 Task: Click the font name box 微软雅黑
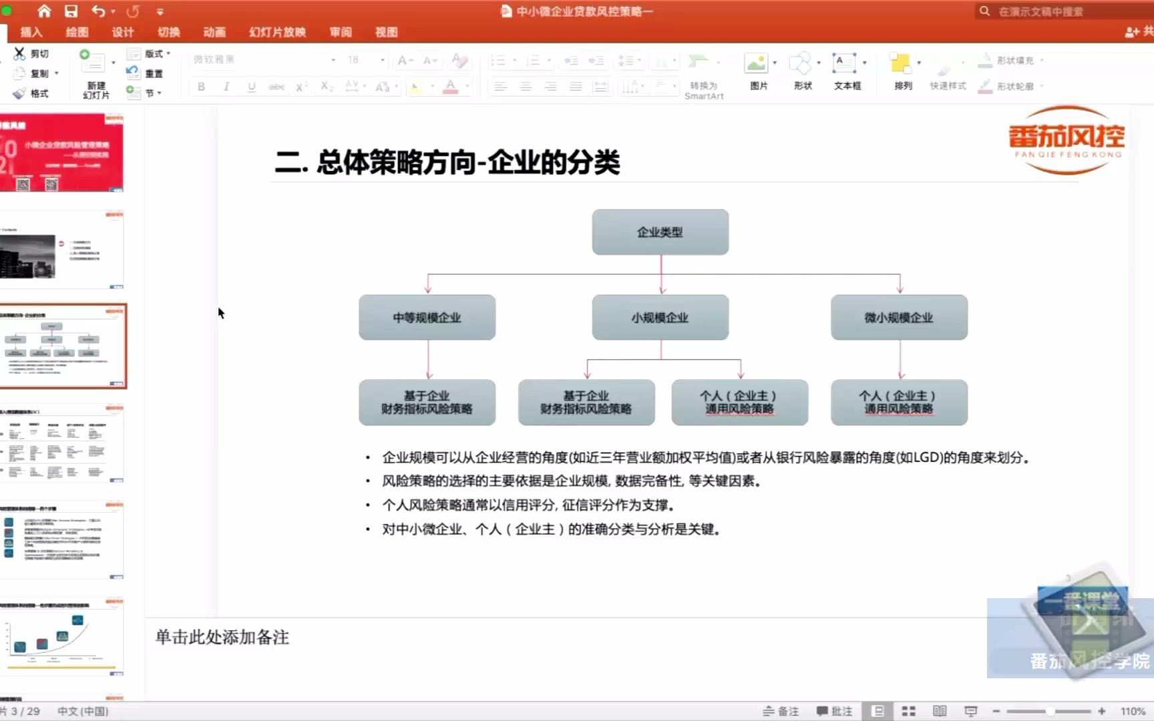tap(264, 59)
